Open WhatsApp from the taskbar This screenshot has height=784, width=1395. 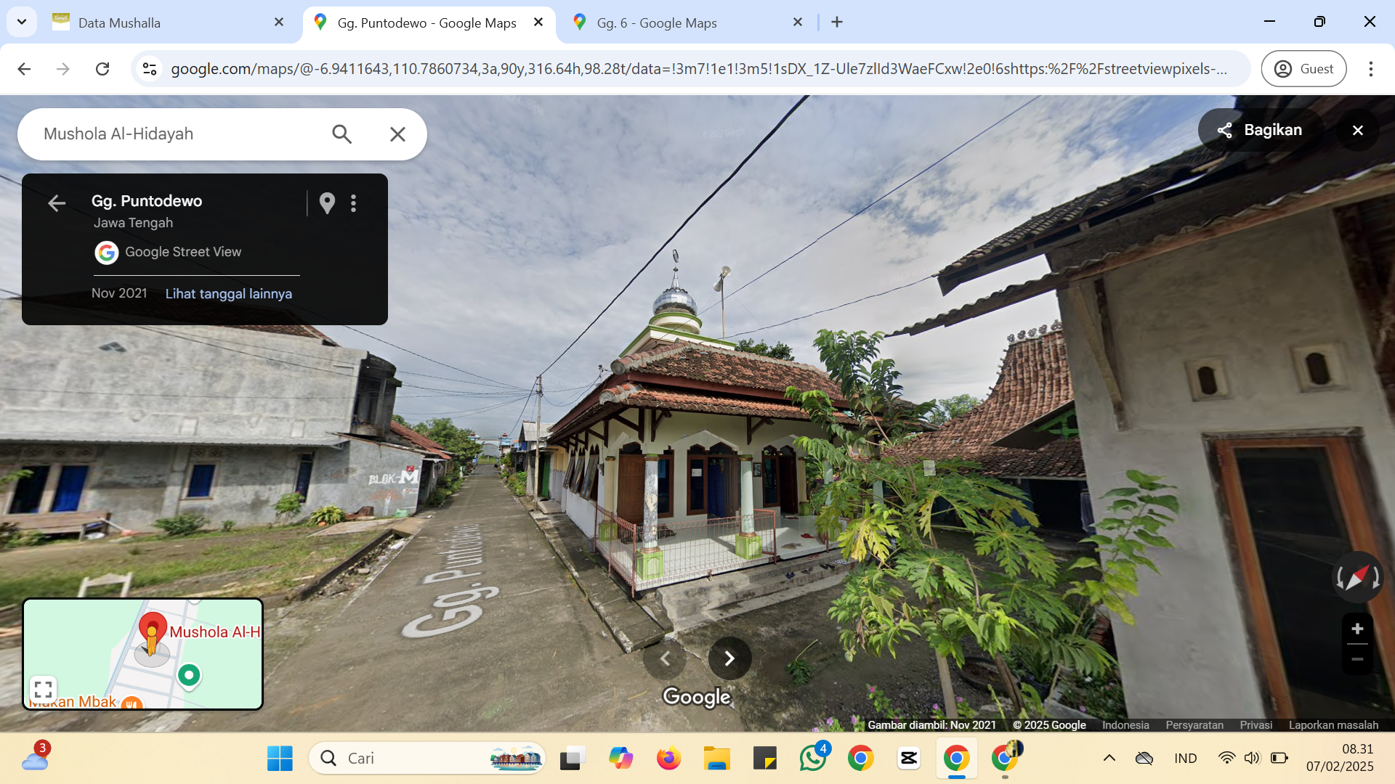(x=812, y=758)
